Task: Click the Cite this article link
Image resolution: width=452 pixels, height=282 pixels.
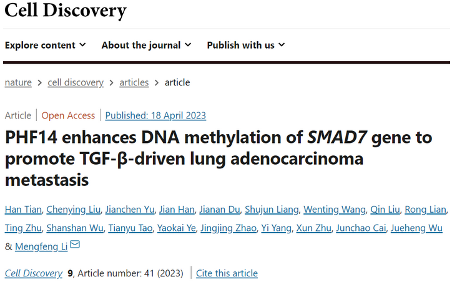Action: pyautogui.click(x=227, y=273)
